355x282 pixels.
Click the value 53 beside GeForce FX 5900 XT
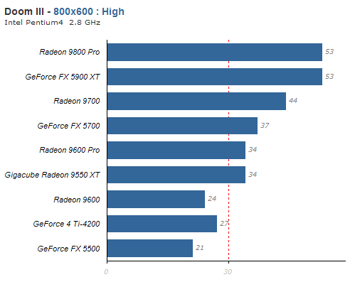(329, 77)
